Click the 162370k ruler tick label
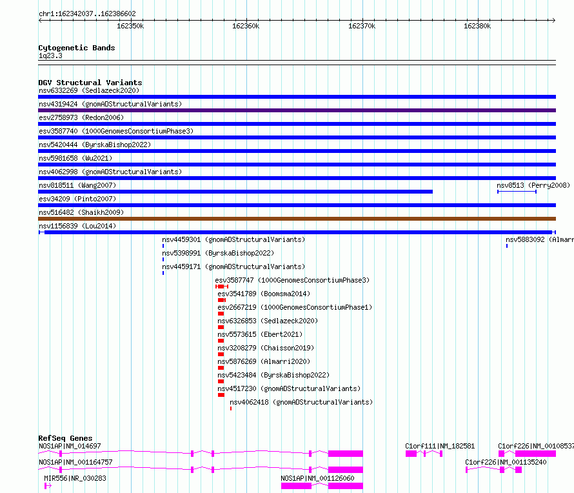 point(362,26)
